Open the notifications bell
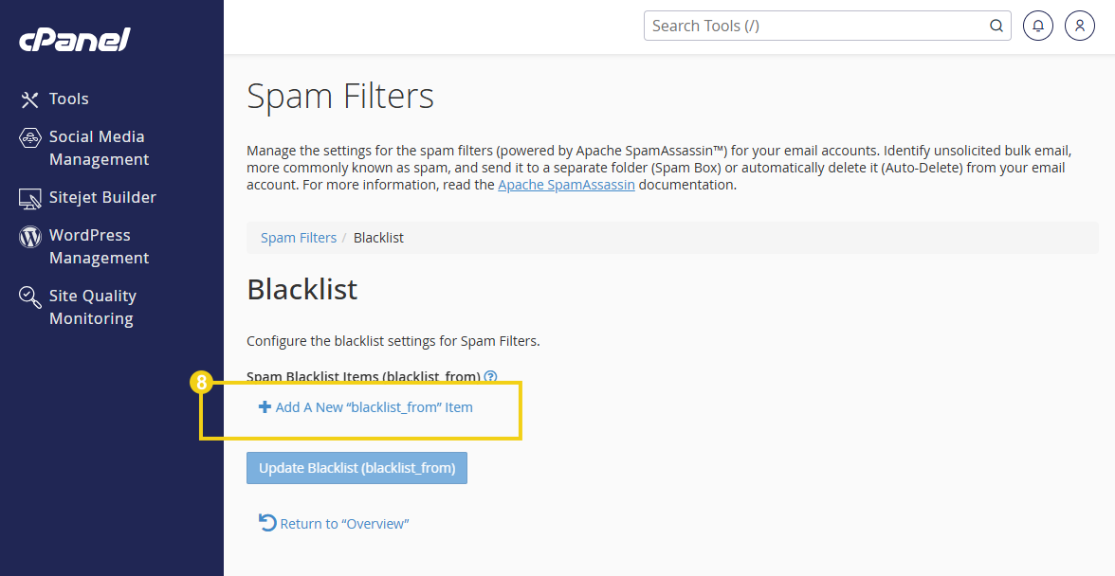Image resolution: width=1115 pixels, height=576 pixels. [x=1038, y=26]
